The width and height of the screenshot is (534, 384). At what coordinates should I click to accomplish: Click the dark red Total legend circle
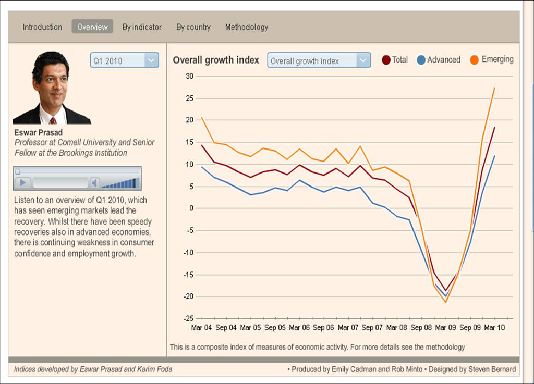click(x=386, y=60)
